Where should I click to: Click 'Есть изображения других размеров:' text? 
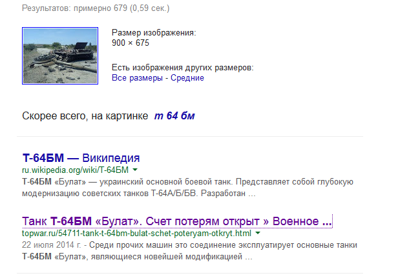[183, 67]
